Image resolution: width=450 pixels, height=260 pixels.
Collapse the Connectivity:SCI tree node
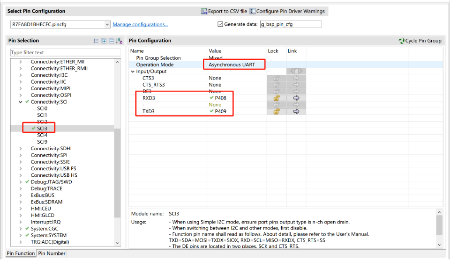coord(20,102)
